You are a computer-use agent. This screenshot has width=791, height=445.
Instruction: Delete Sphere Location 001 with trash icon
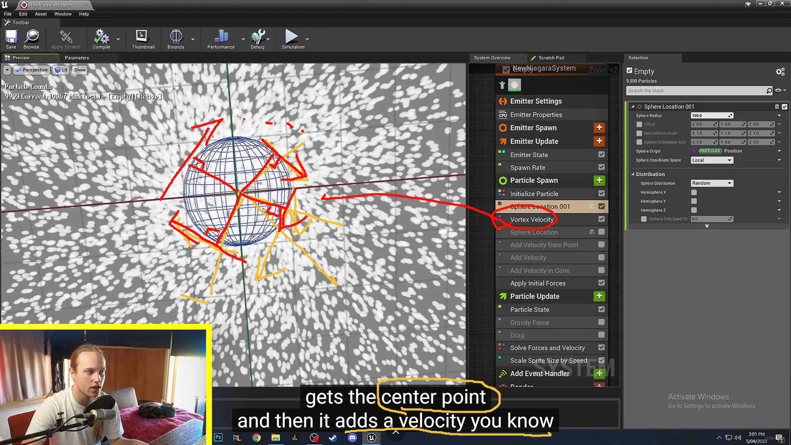[777, 106]
